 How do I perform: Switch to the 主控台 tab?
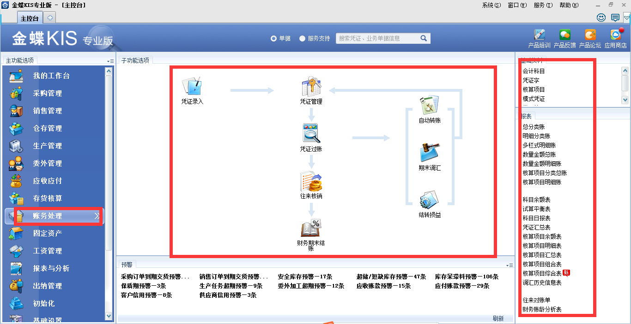tap(30, 18)
